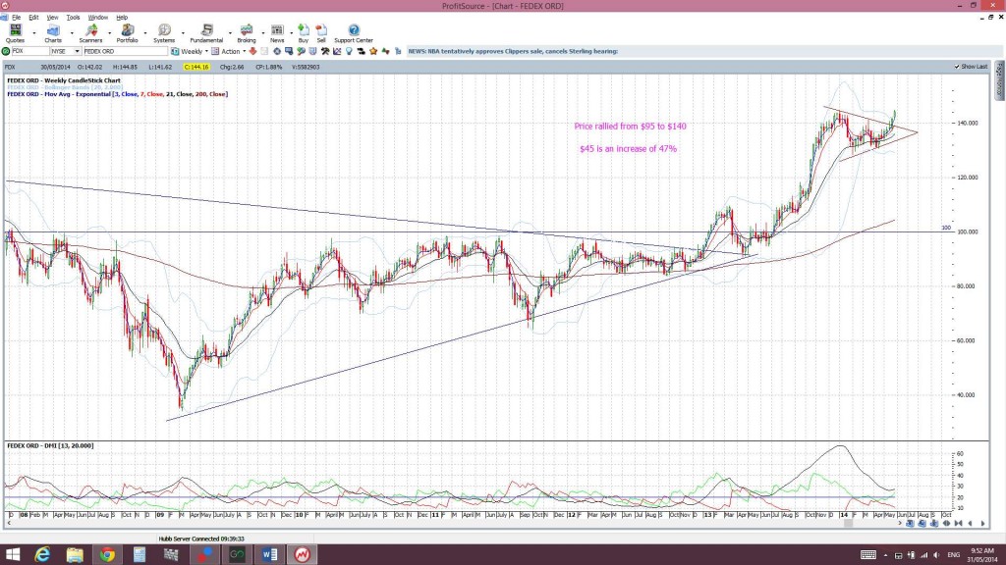The width and height of the screenshot is (1006, 565).
Task: Open the Tools menu
Action: click(x=73, y=18)
